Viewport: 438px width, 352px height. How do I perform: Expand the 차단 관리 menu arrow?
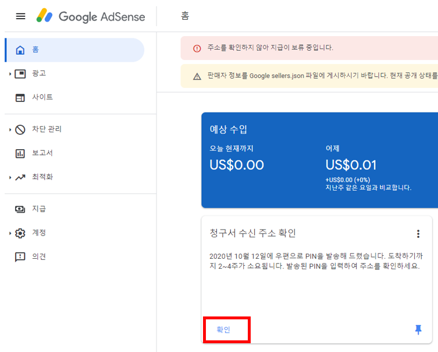[10, 129]
